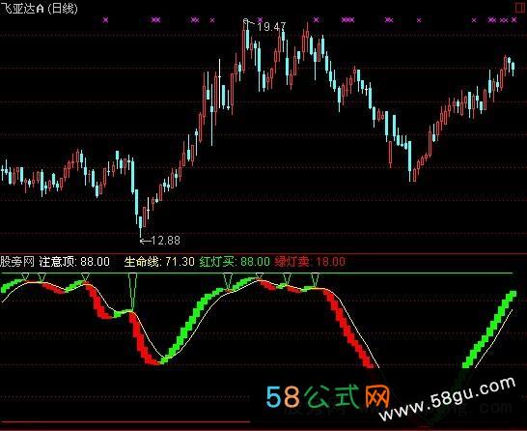Click the green V marker nearest the 58gu watermark

click(x=315, y=279)
